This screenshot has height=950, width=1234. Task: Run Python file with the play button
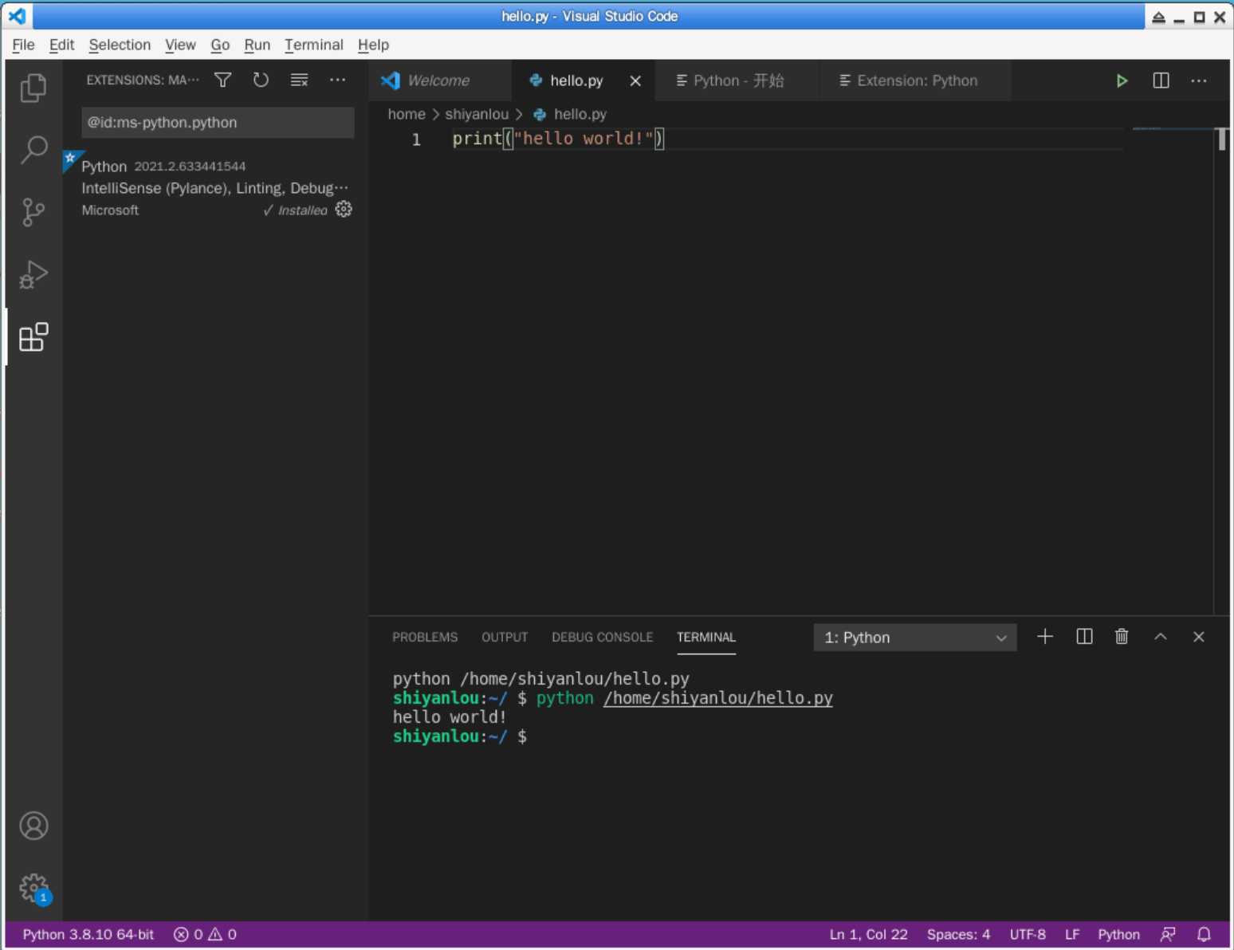click(1122, 80)
